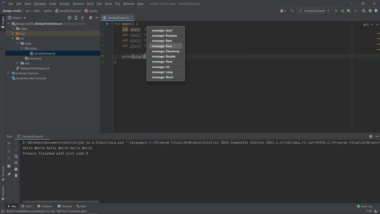Expand External Libraries node
Image resolution: width=380 pixels, height=214 pixels.
(8, 73)
